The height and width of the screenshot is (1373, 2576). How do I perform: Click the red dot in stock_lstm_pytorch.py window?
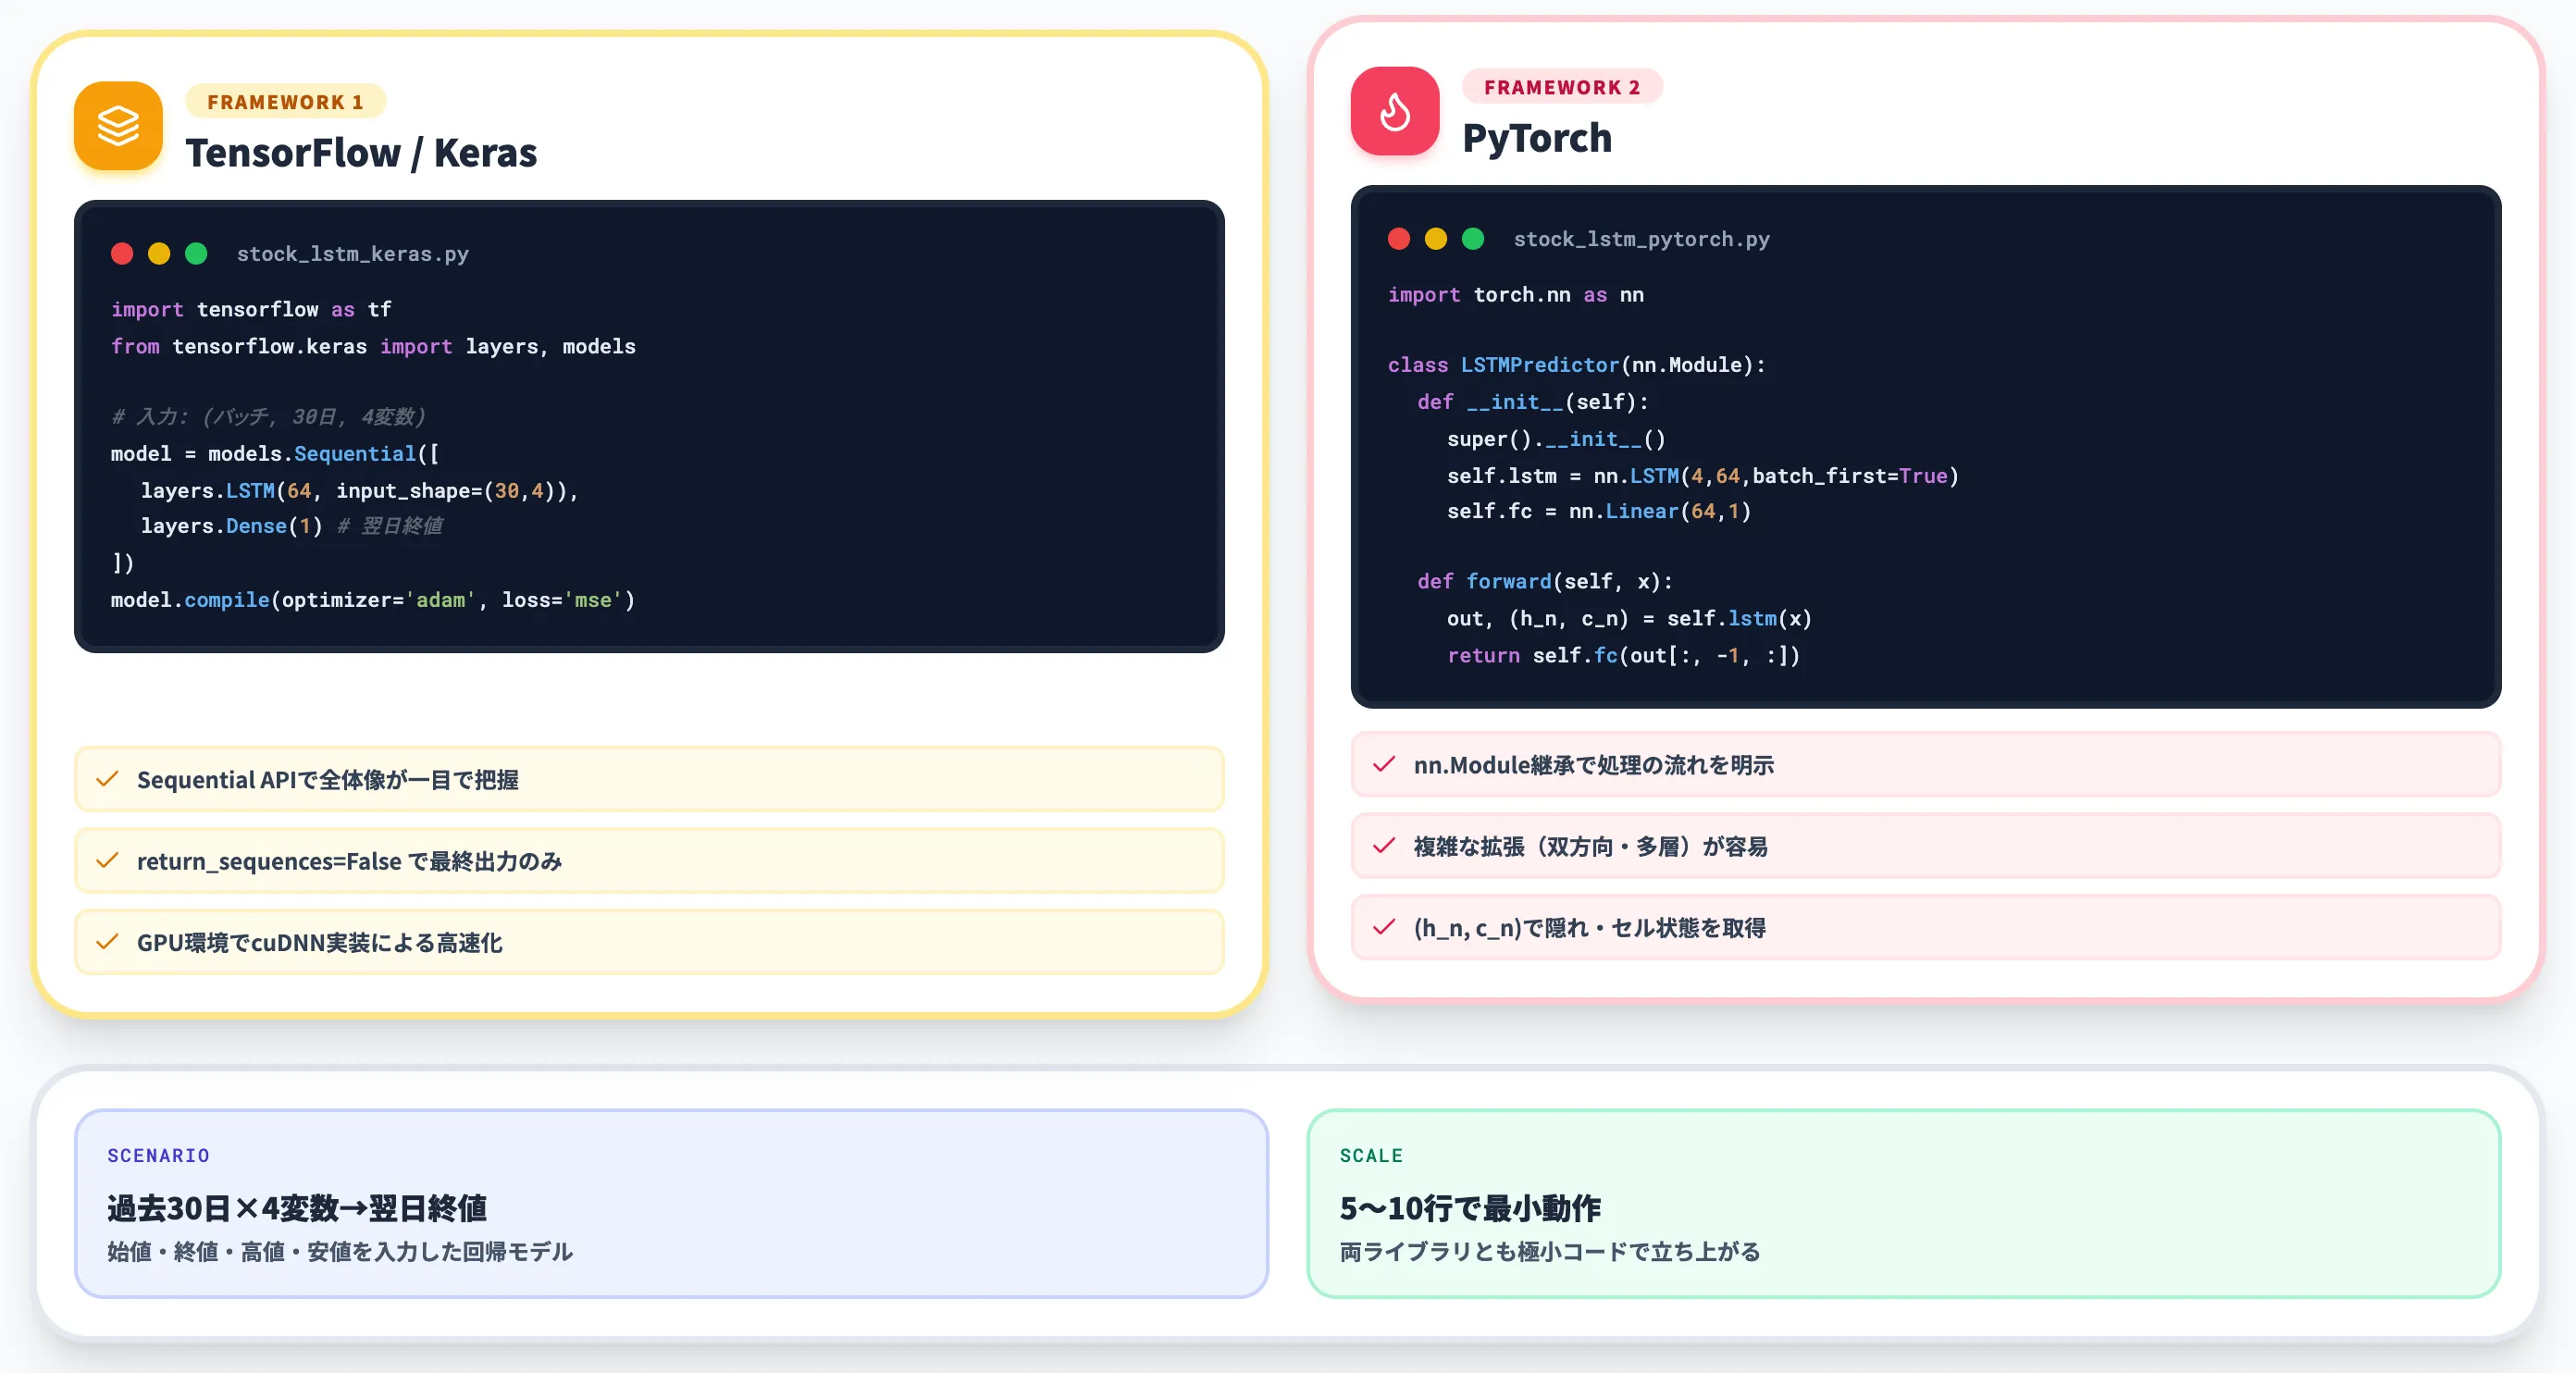[x=1399, y=239]
